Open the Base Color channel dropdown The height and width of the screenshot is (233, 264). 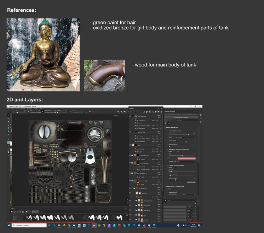(x=133, y=112)
